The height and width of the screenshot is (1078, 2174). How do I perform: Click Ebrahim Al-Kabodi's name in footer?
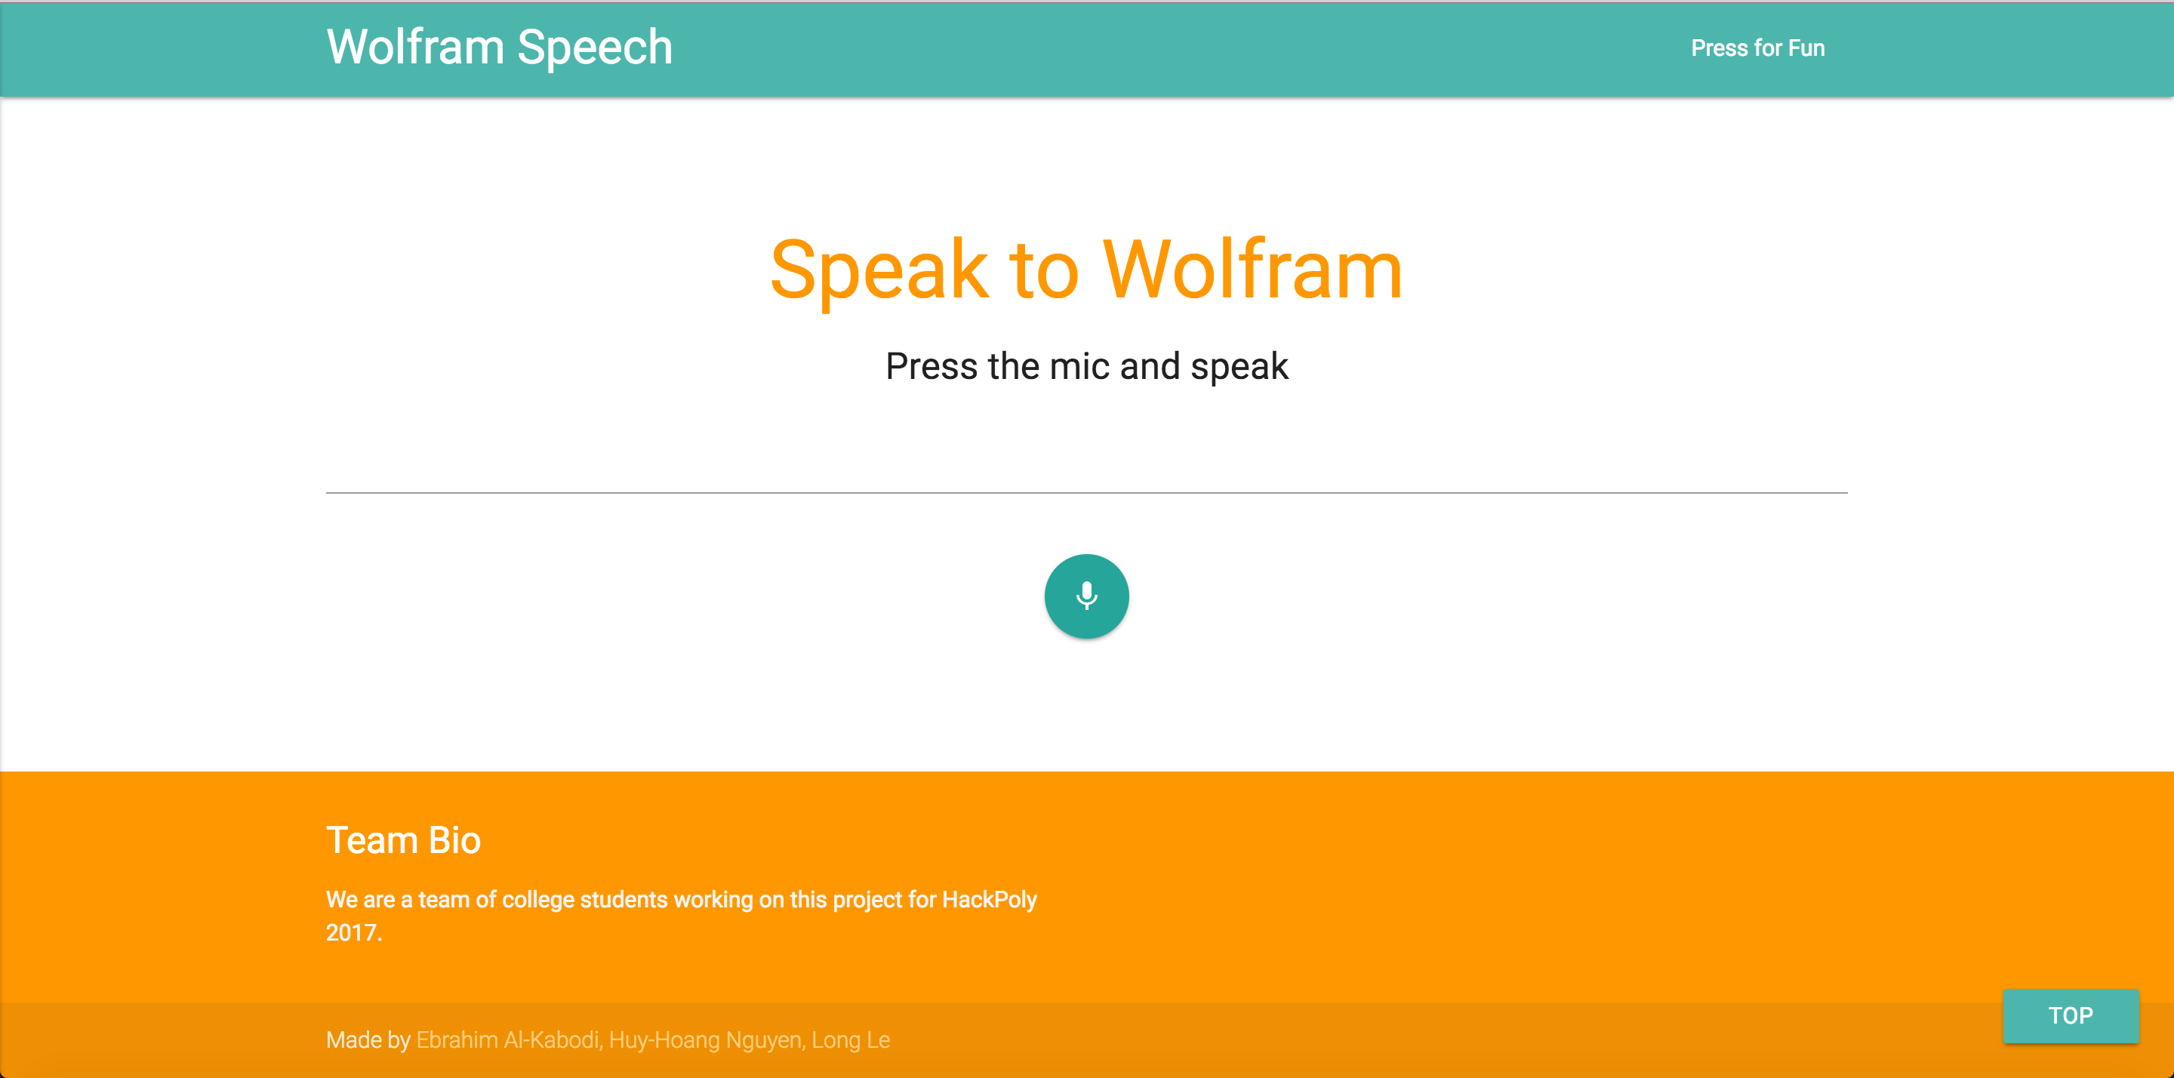(x=507, y=1040)
